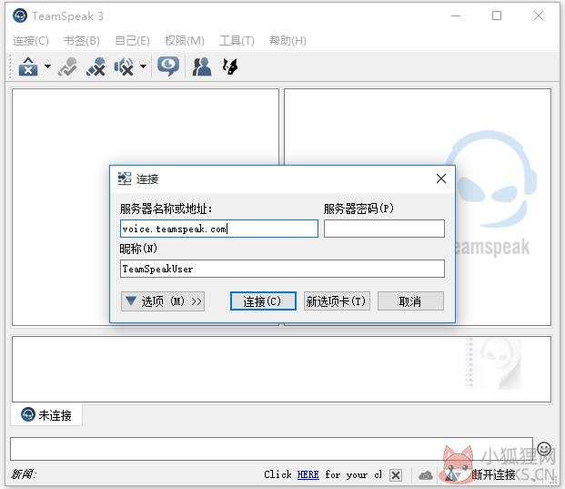This screenshot has width=565, height=489.
Task: Toggle the microphone activation icon
Action: click(x=67, y=66)
